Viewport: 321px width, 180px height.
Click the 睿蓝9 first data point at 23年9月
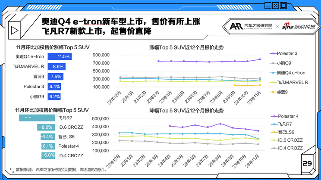click(235, 85)
